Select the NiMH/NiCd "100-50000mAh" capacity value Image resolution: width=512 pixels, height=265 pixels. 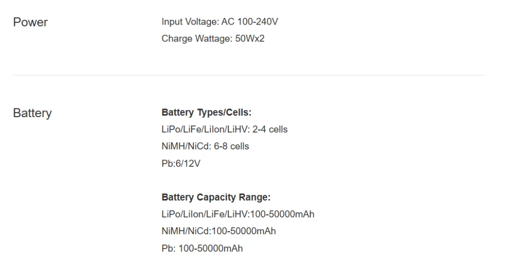point(244,231)
